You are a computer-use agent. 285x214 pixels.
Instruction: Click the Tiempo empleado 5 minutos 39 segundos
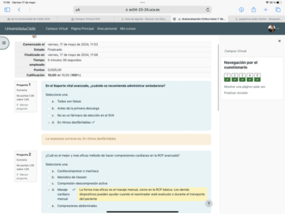click(x=64, y=60)
